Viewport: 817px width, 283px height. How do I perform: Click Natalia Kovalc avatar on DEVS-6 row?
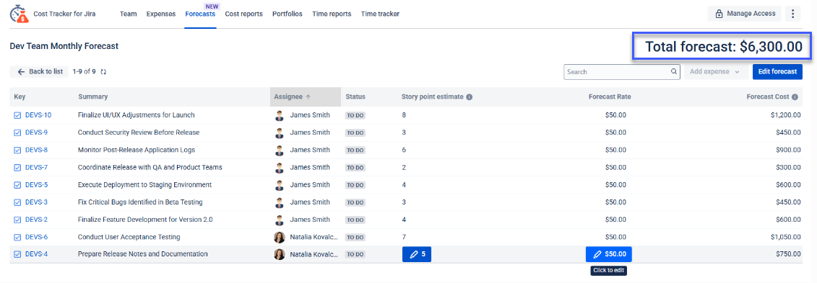click(x=280, y=237)
